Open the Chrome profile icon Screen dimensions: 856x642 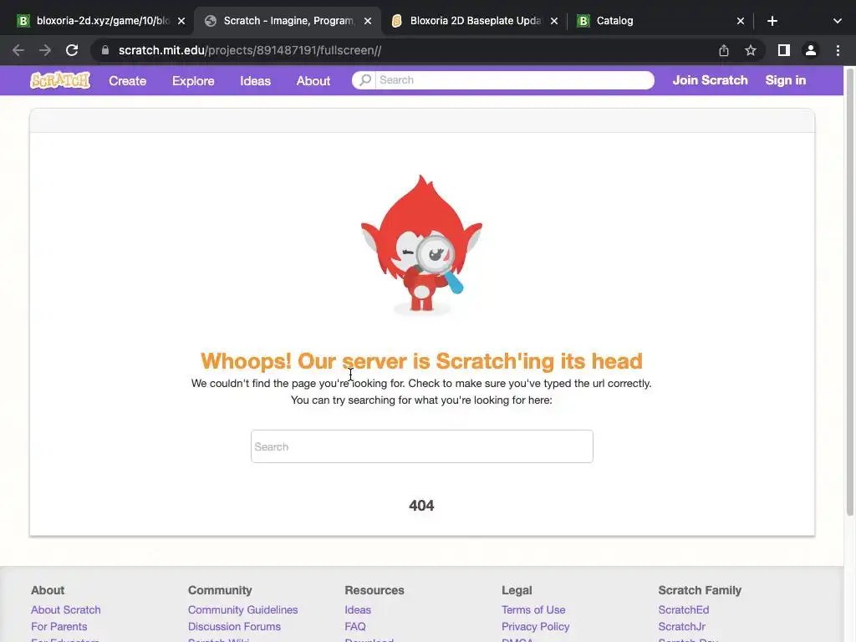811,50
